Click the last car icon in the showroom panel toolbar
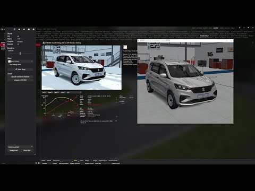 pyautogui.click(x=33, y=29)
